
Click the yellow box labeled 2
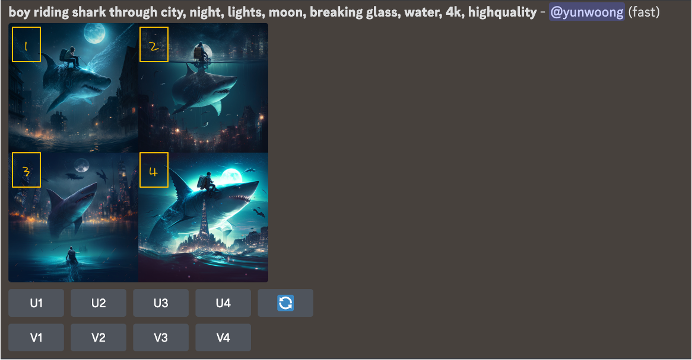[154, 44]
